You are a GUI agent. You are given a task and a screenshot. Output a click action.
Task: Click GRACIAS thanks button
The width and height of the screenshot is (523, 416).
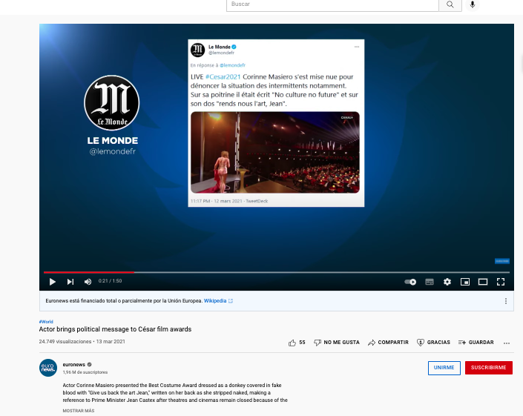point(433,343)
